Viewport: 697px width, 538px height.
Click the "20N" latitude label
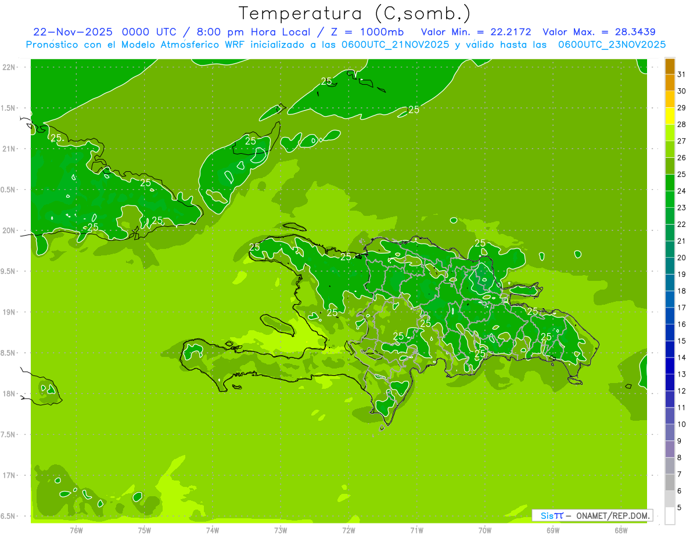coord(10,230)
